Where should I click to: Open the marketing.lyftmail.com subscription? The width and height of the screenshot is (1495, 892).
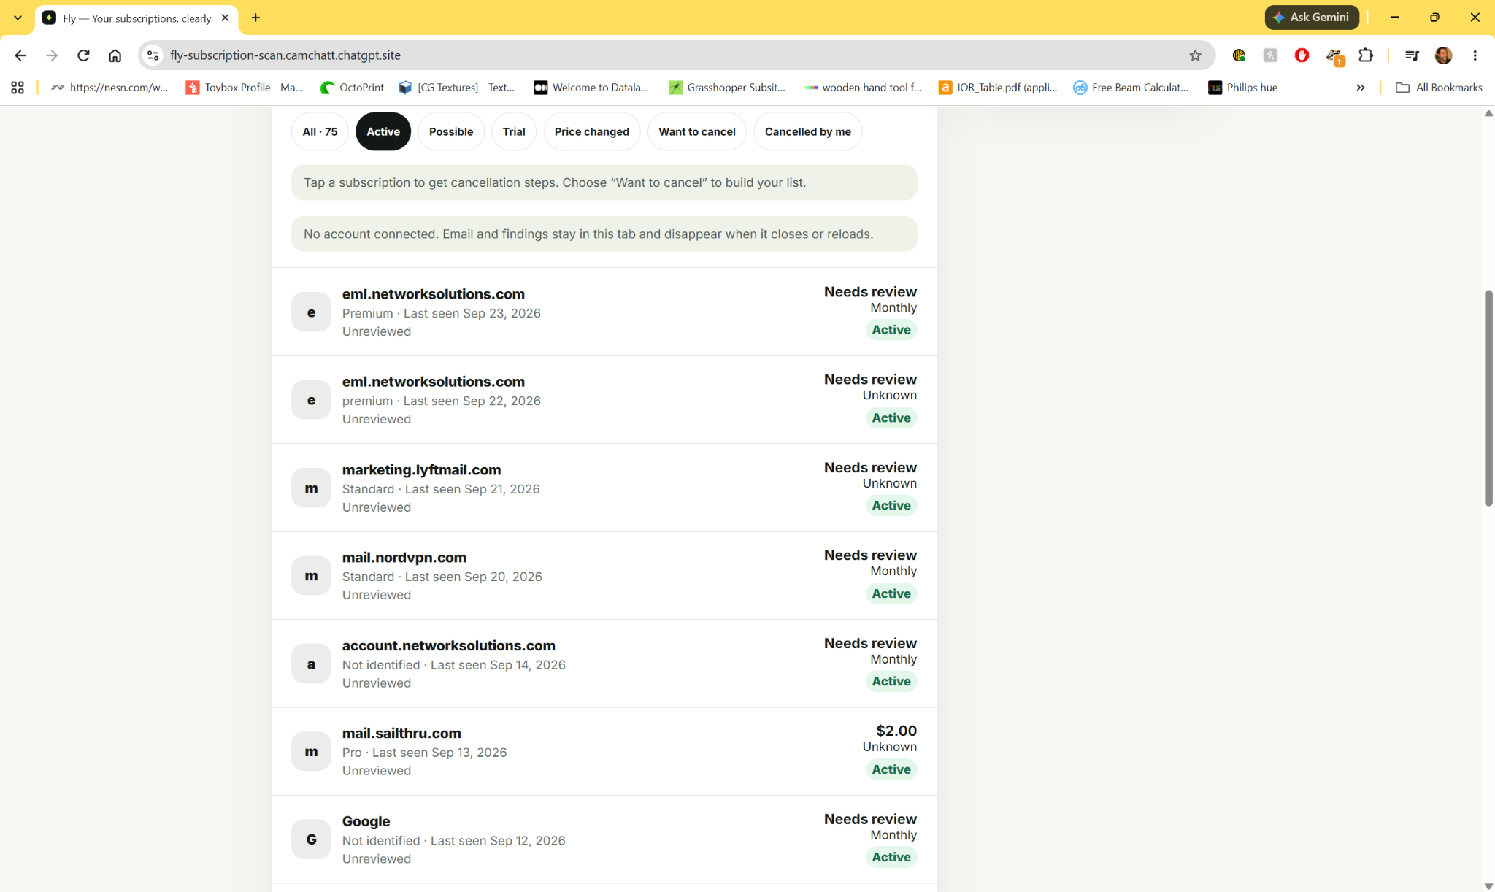point(604,488)
